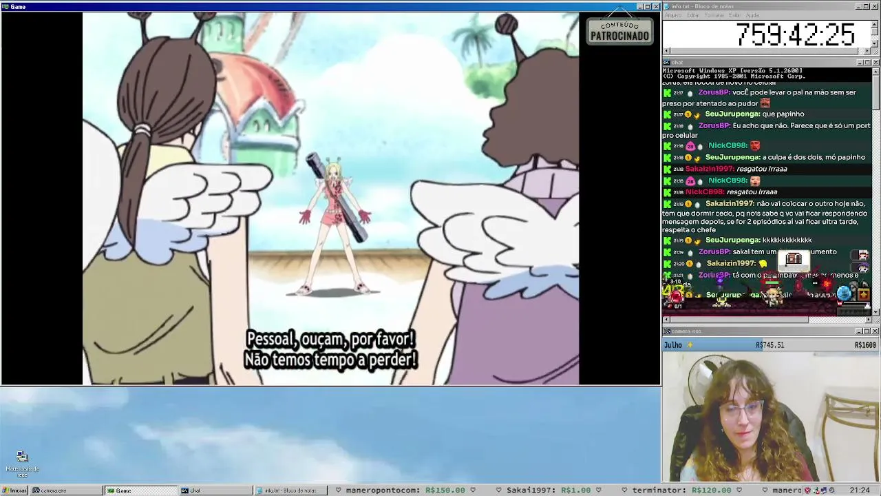Open the Exibir menu in Notepad
The width and height of the screenshot is (881, 496).
[x=734, y=15]
